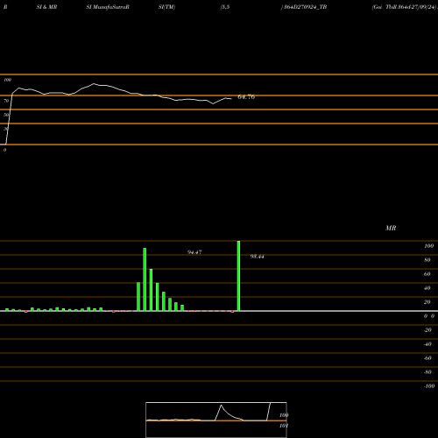The height and width of the screenshot is (438, 438).
Task: Click the MR axis label 80
Action: [x=427, y=260]
